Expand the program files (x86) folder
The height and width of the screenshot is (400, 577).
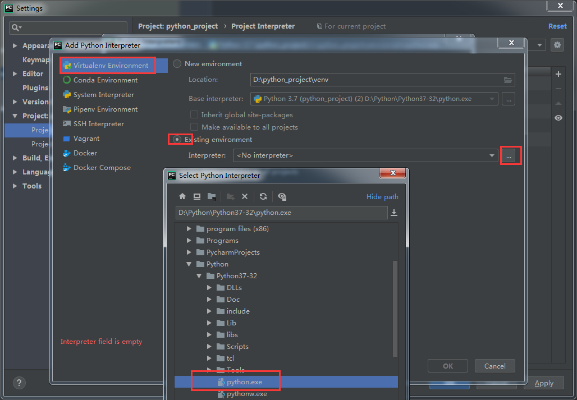click(189, 229)
